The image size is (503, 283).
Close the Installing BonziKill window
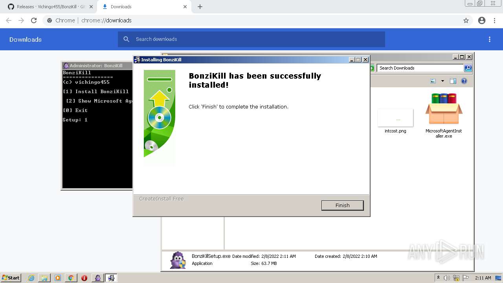point(365,60)
